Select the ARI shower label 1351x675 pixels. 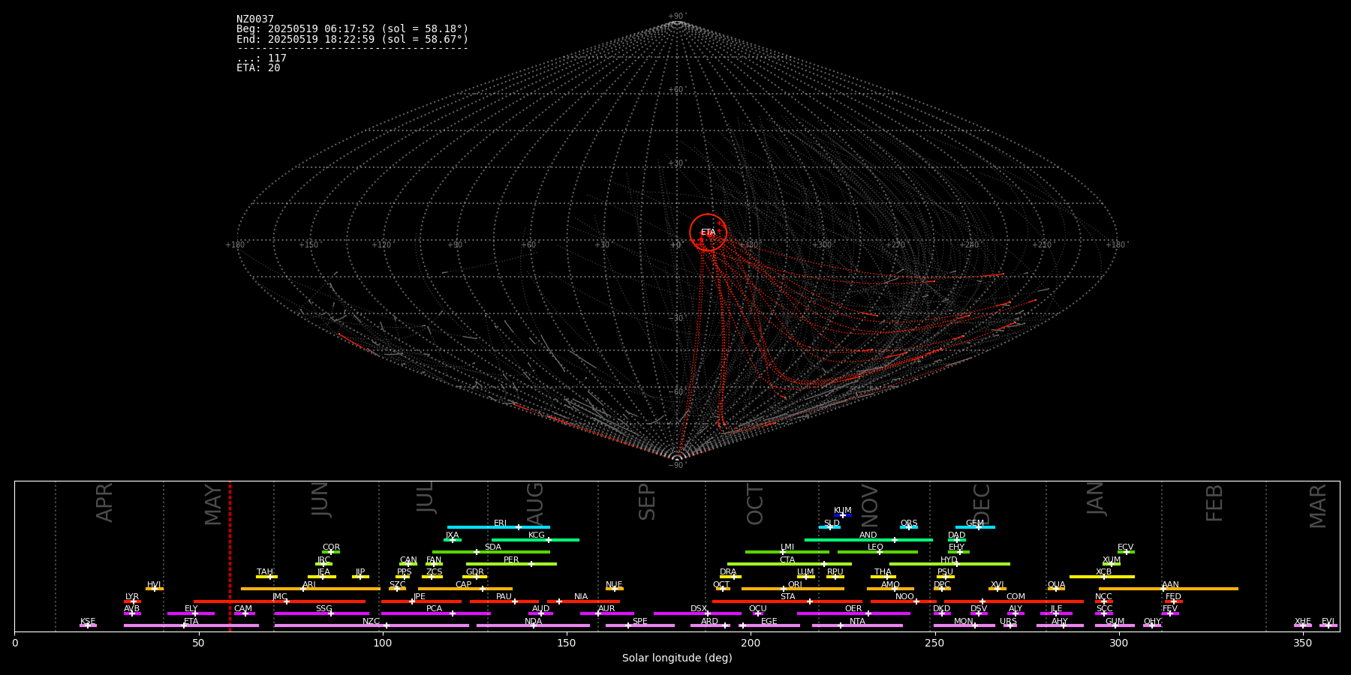pyautogui.click(x=308, y=585)
